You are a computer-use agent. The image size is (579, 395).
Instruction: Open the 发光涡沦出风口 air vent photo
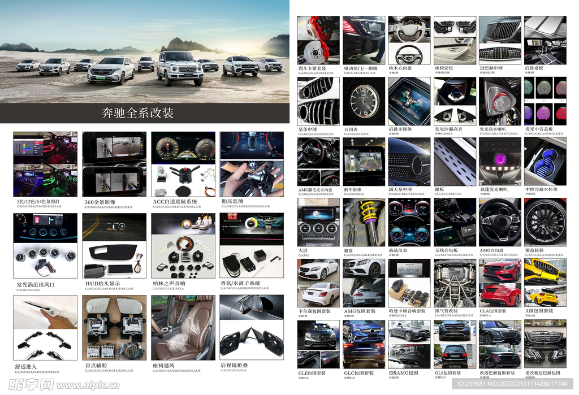[x=45, y=245]
